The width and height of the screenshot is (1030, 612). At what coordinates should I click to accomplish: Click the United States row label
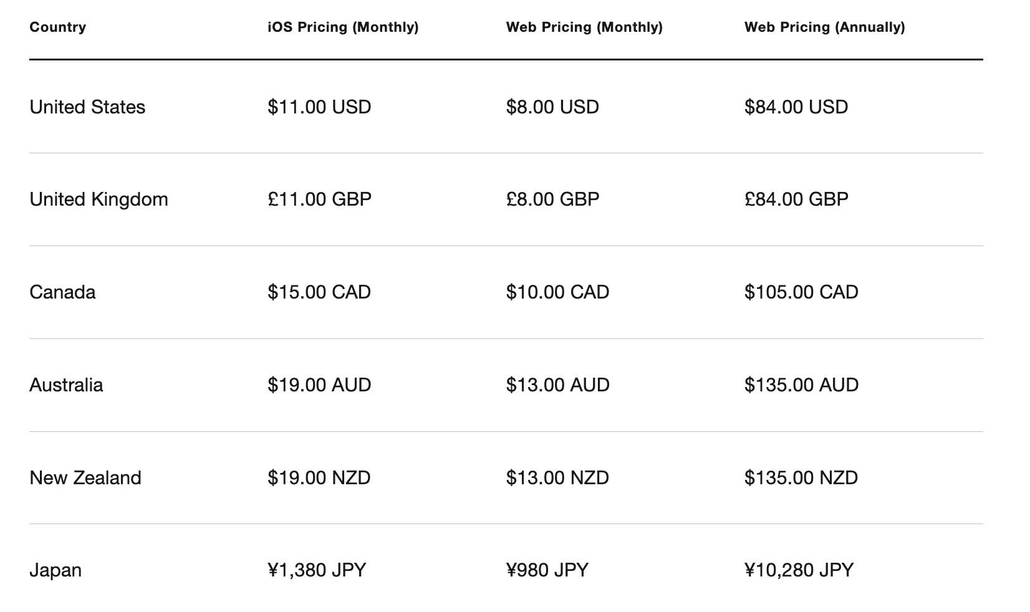click(87, 107)
